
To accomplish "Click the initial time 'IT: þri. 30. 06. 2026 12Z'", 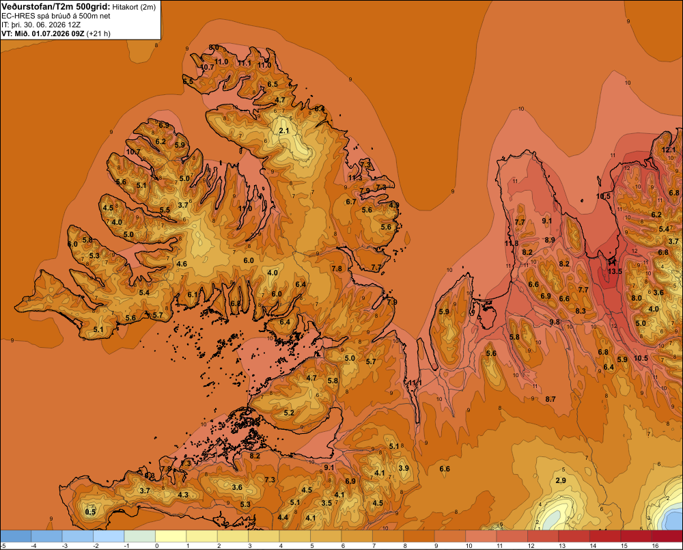I will coord(41,25).
